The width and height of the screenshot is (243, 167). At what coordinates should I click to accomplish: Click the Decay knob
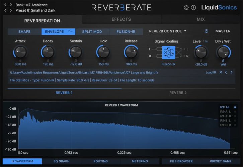[x=48, y=52]
